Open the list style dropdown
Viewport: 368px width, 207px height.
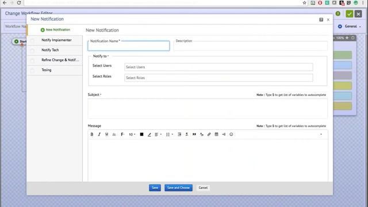[169, 135]
